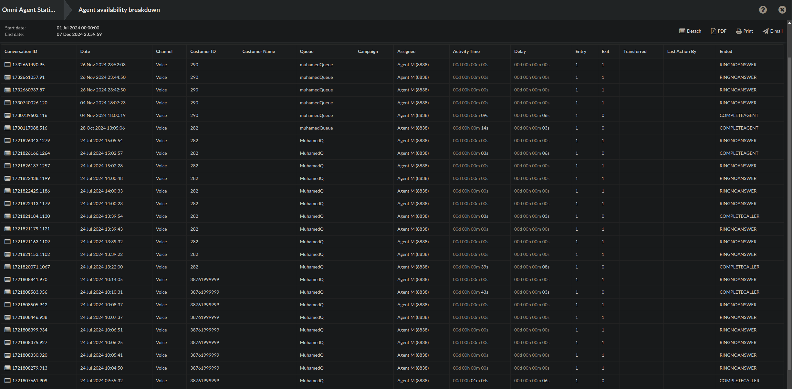This screenshot has width=792, height=389.
Task: Go back to Omni Agent Statistics breadcrumb
Action: tap(29, 10)
